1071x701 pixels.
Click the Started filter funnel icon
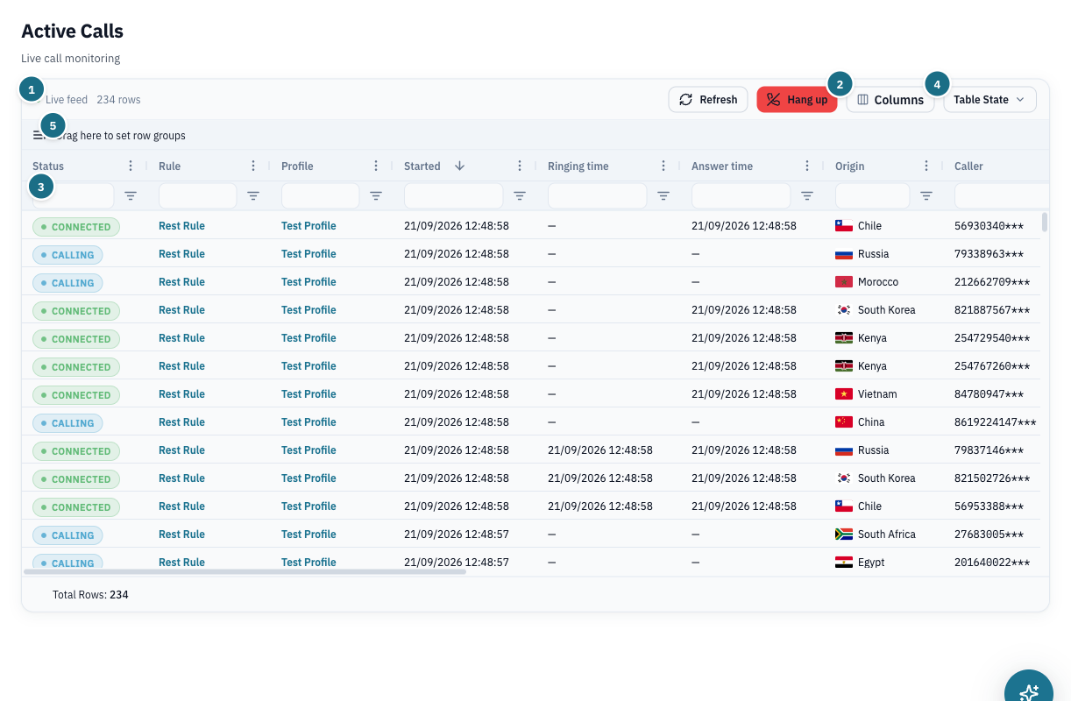520,195
